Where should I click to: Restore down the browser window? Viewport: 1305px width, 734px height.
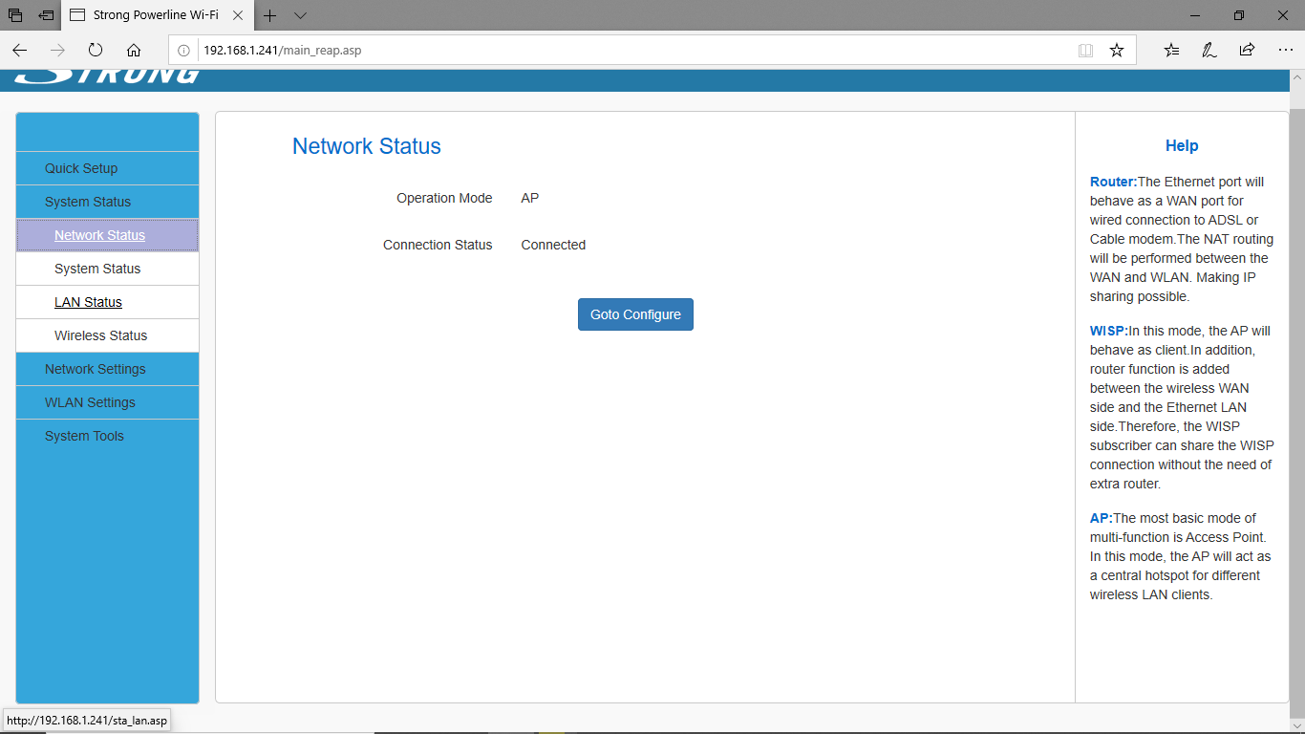(1239, 15)
